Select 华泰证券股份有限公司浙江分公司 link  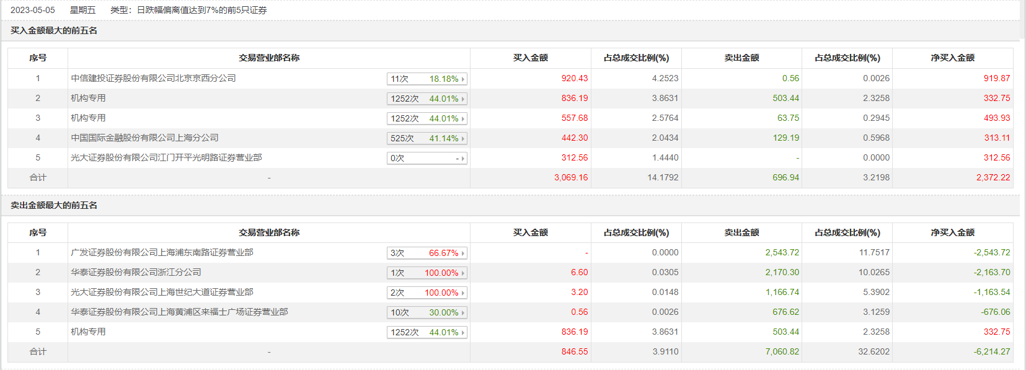click(x=136, y=273)
